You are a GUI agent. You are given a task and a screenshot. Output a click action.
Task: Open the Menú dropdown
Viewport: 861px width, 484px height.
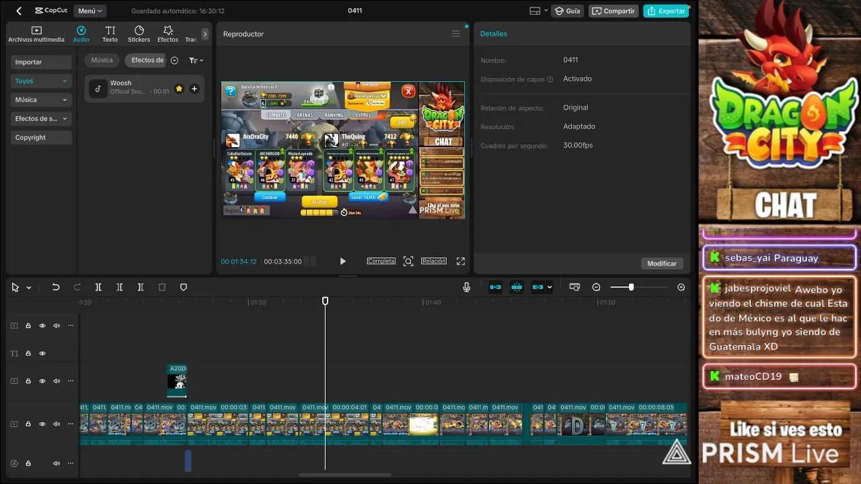(90, 11)
